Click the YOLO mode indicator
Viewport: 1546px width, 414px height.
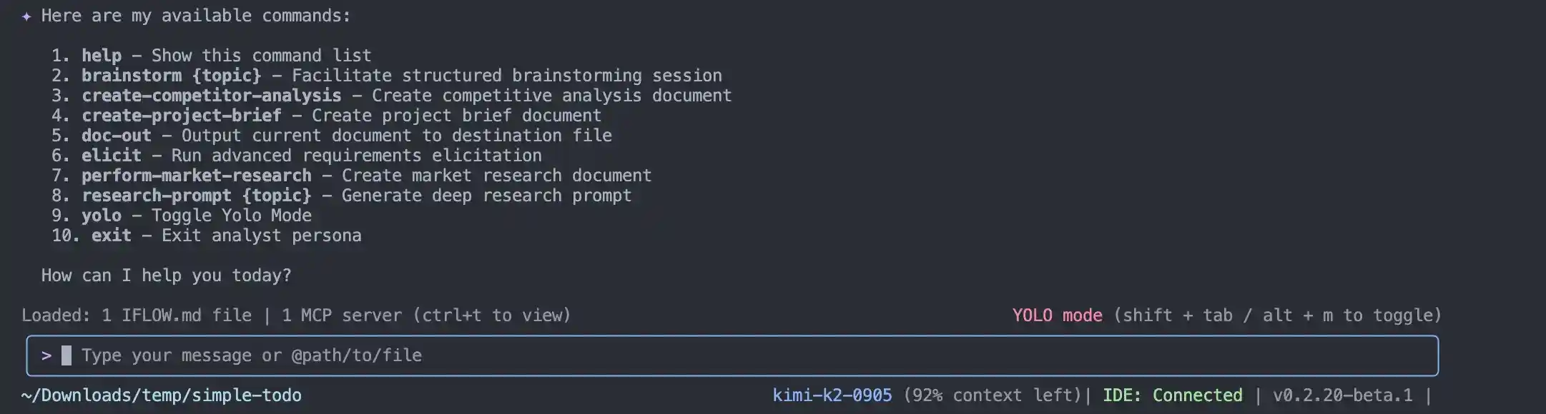[1056, 315]
